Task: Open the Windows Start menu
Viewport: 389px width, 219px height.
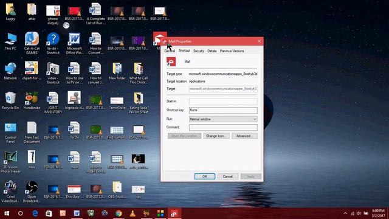Action: pos(7,214)
